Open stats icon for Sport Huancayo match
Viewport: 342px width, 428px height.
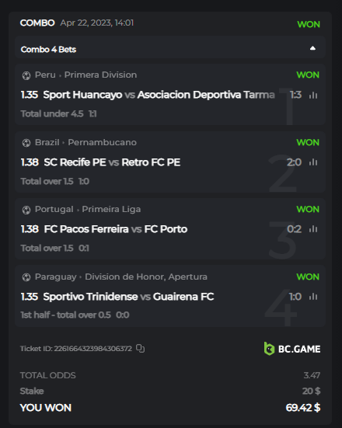313,95
